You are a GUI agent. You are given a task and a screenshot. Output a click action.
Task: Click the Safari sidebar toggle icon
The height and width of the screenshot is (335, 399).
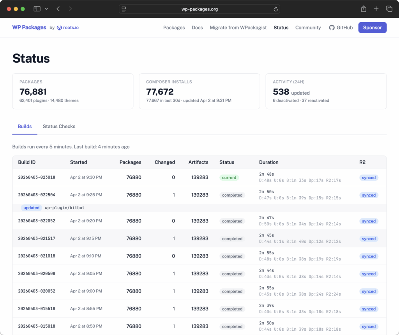tap(37, 9)
